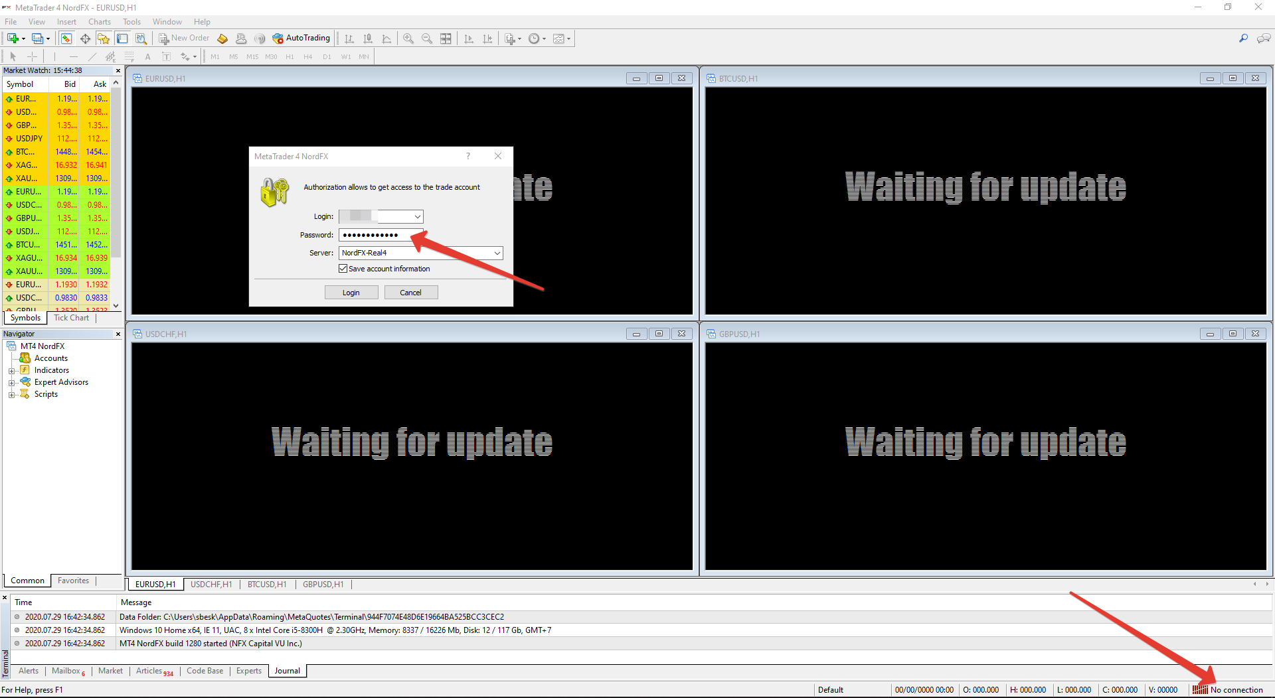Open the Mailbox tab in Terminal
This screenshot has height=698, width=1275.
[68, 671]
